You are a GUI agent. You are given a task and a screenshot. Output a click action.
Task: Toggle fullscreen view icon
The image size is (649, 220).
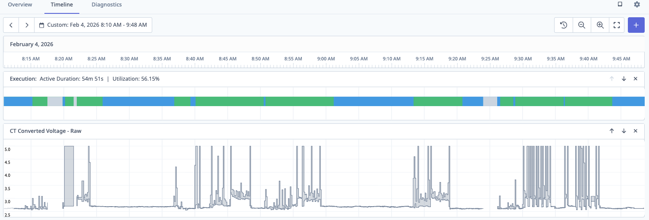pos(617,25)
